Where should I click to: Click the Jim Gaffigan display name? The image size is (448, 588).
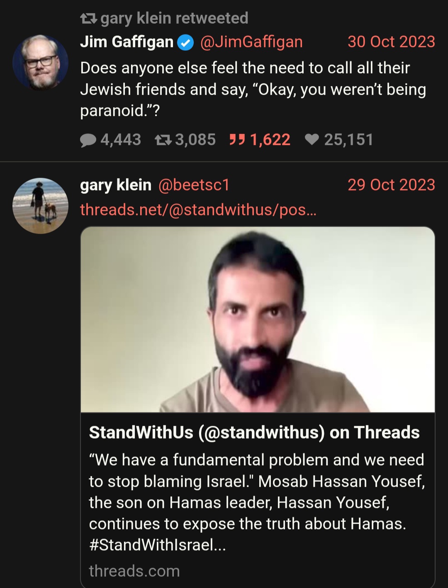127,42
